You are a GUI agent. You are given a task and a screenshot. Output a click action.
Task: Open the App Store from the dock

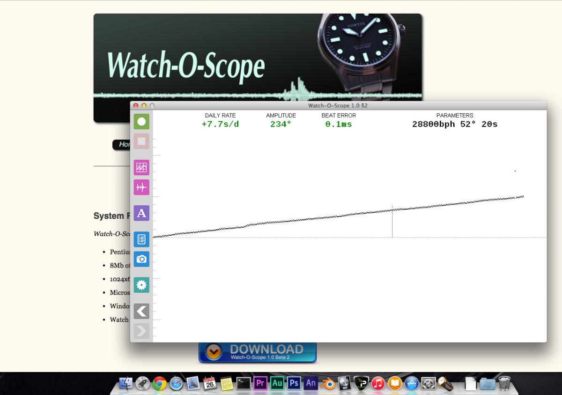click(412, 383)
